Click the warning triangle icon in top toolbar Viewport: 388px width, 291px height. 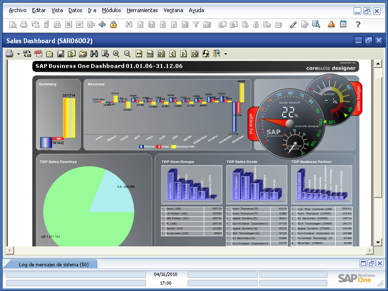pyautogui.click(x=331, y=24)
